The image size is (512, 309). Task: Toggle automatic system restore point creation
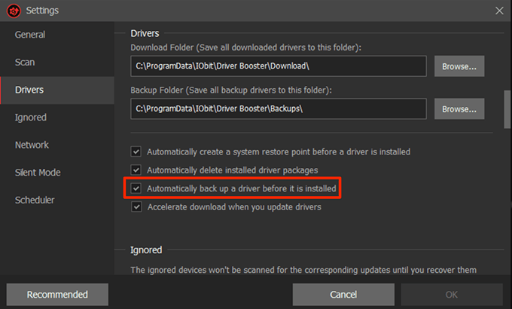(x=136, y=151)
